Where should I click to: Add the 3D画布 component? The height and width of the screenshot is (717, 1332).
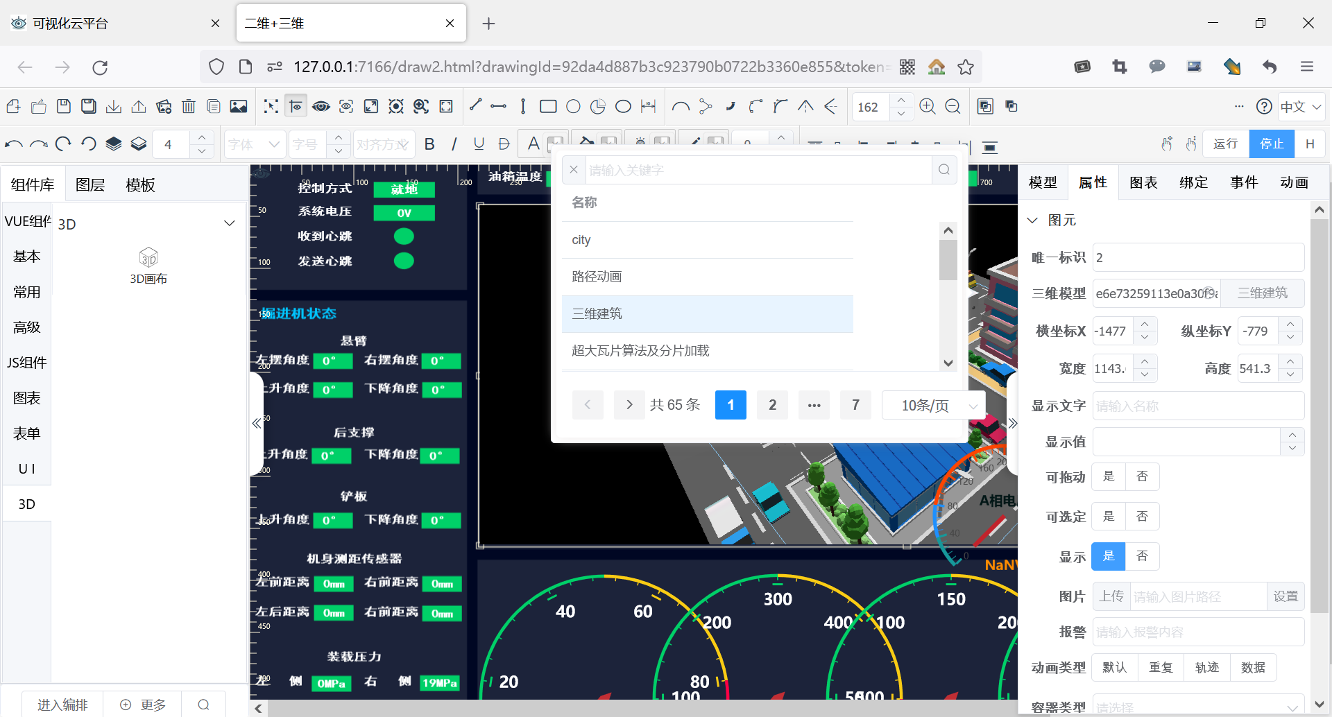(148, 266)
